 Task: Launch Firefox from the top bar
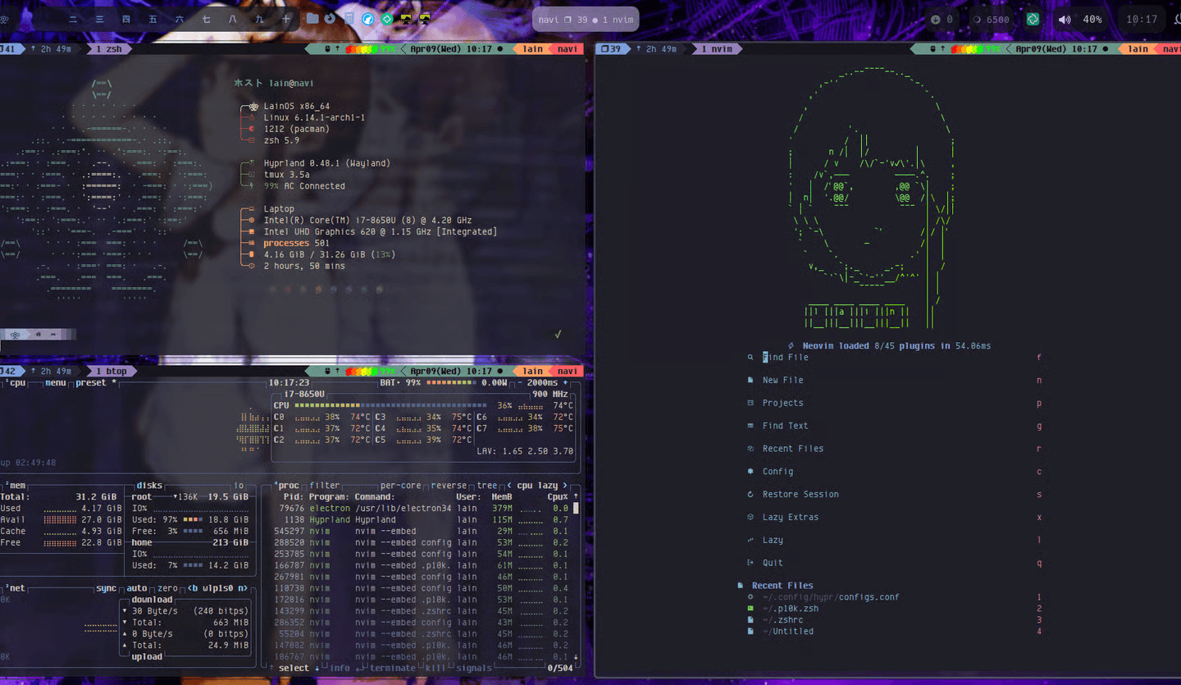[330, 18]
